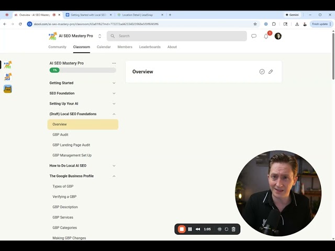Screen dimensions: 335x251
Task: Open the GBP Management Set Up lesson
Action: [72, 155]
